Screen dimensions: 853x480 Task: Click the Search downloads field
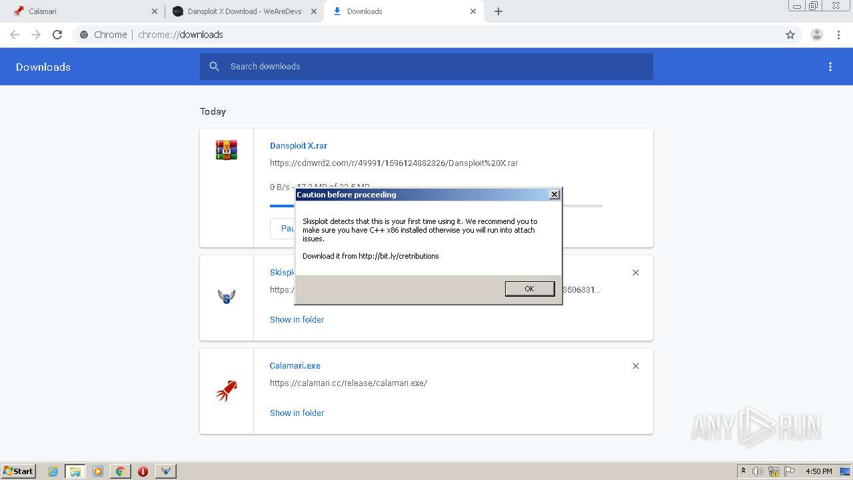pos(426,67)
